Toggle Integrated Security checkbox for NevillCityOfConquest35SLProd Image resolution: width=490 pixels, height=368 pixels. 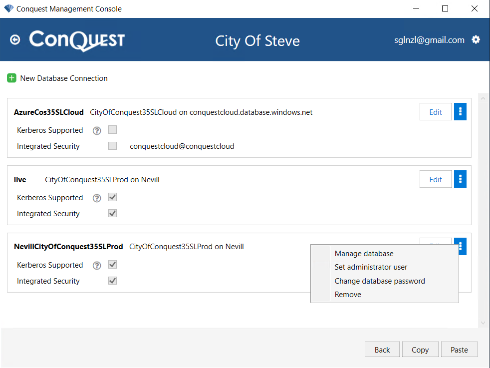[x=112, y=281]
